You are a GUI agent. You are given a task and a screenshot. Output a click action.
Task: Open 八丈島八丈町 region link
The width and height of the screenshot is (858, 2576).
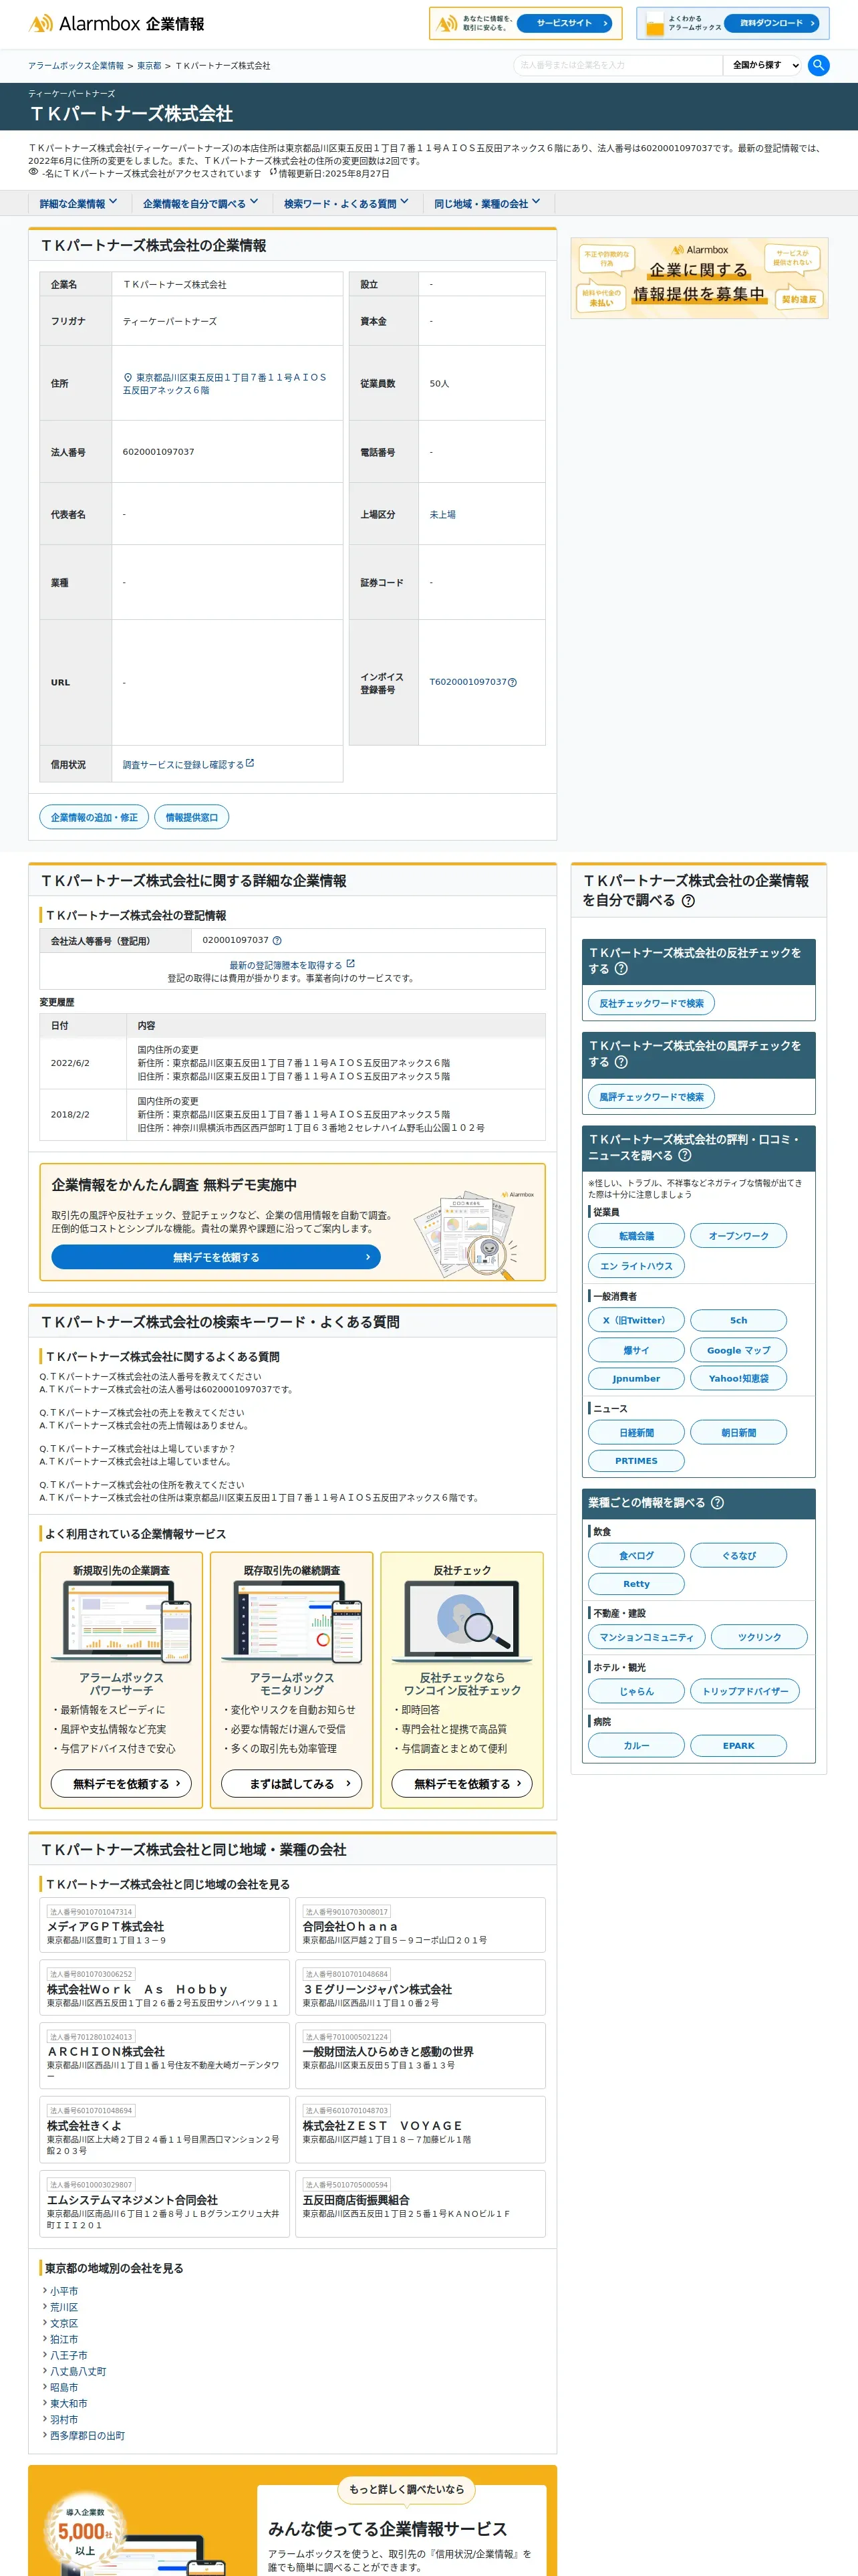[x=78, y=2371]
